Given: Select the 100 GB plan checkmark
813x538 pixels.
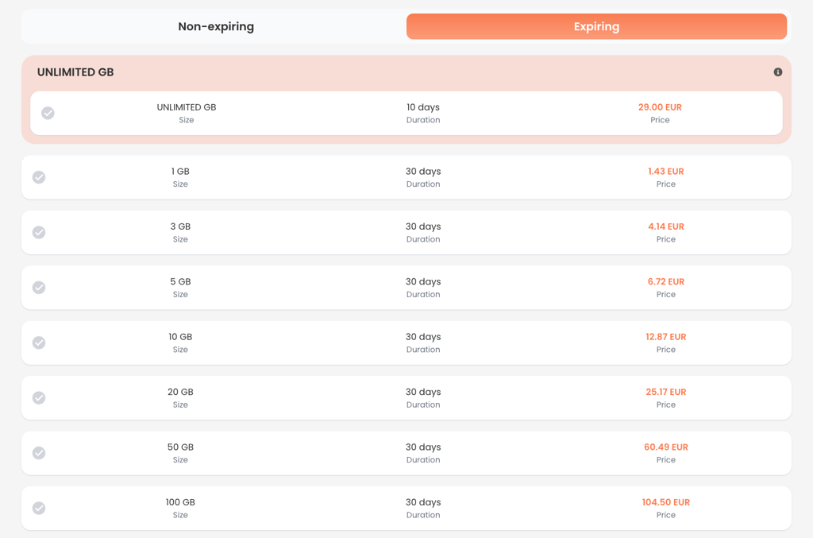Looking at the screenshot, I should point(39,508).
